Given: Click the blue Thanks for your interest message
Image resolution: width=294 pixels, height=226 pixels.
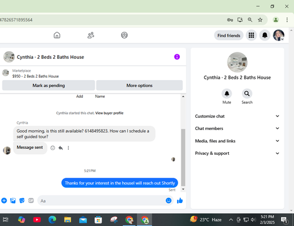Looking at the screenshot, I should point(120,183).
